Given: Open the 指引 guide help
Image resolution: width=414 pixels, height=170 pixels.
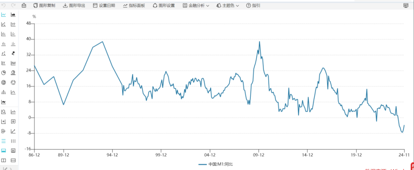Looking at the screenshot, I should click(253, 5).
